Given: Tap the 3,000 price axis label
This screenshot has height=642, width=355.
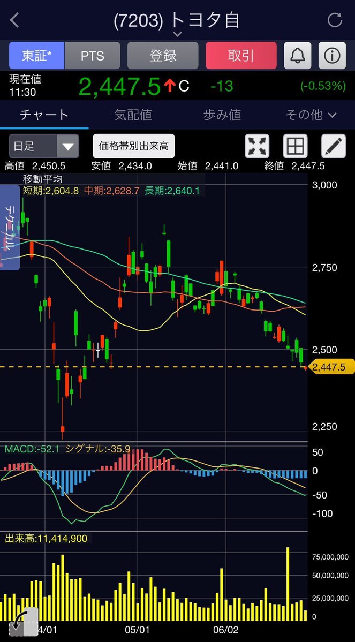Looking at the screenshot, I should (324, 185).
